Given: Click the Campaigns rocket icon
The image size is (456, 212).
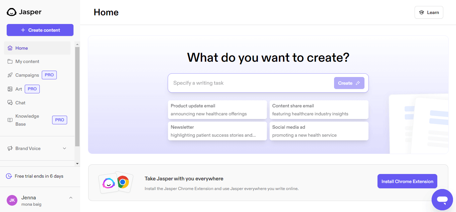Looking at the screenshot, I should (10, 75).
